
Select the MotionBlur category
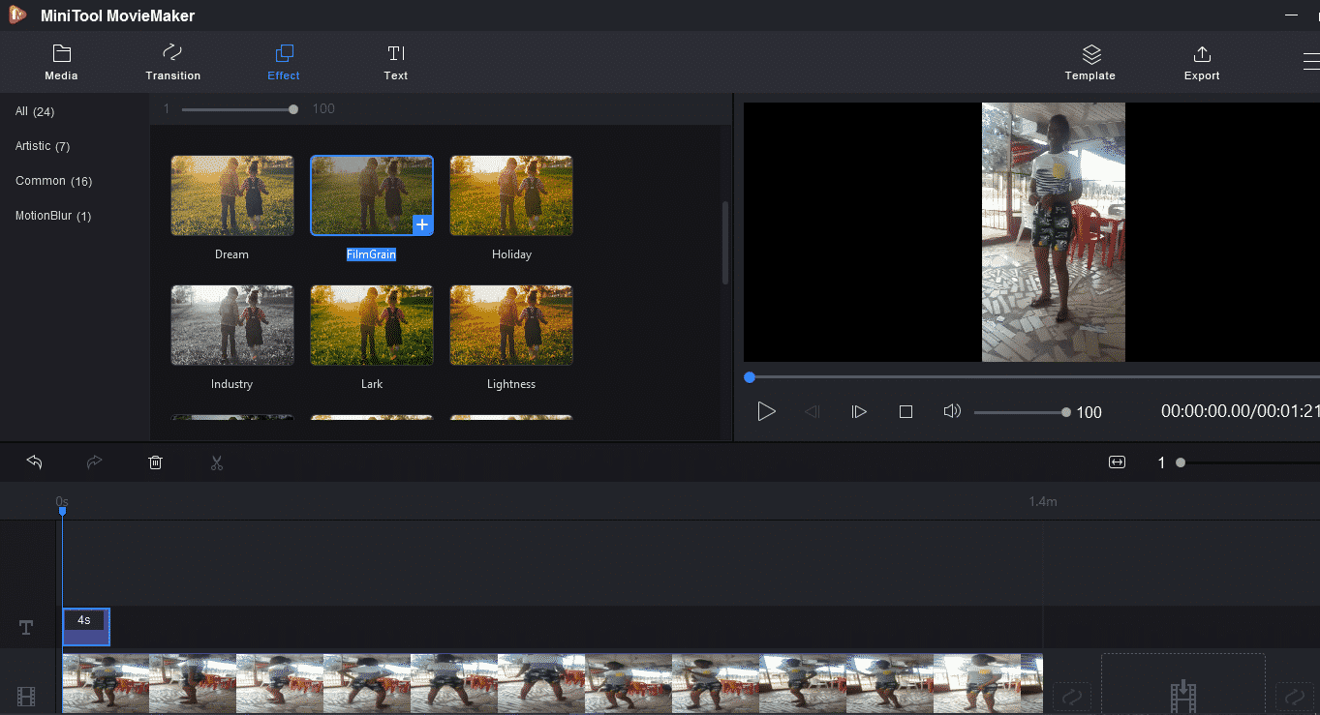(x=54, y=215)
